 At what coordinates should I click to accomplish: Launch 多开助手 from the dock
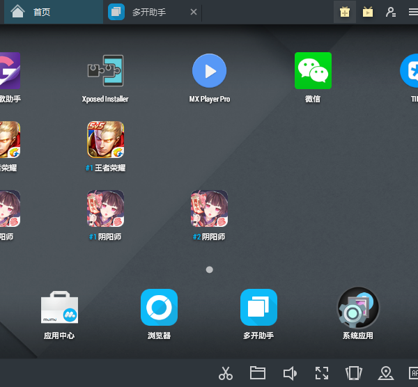(258, 308)
